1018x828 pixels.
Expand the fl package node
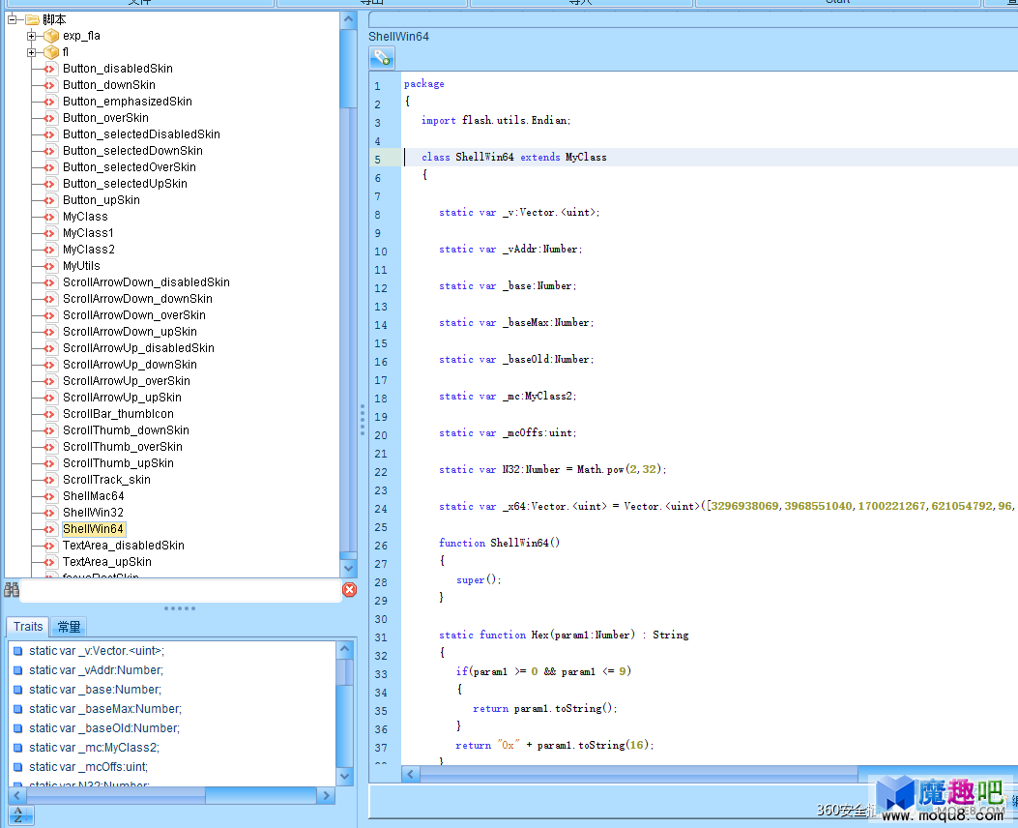point(31,52)
